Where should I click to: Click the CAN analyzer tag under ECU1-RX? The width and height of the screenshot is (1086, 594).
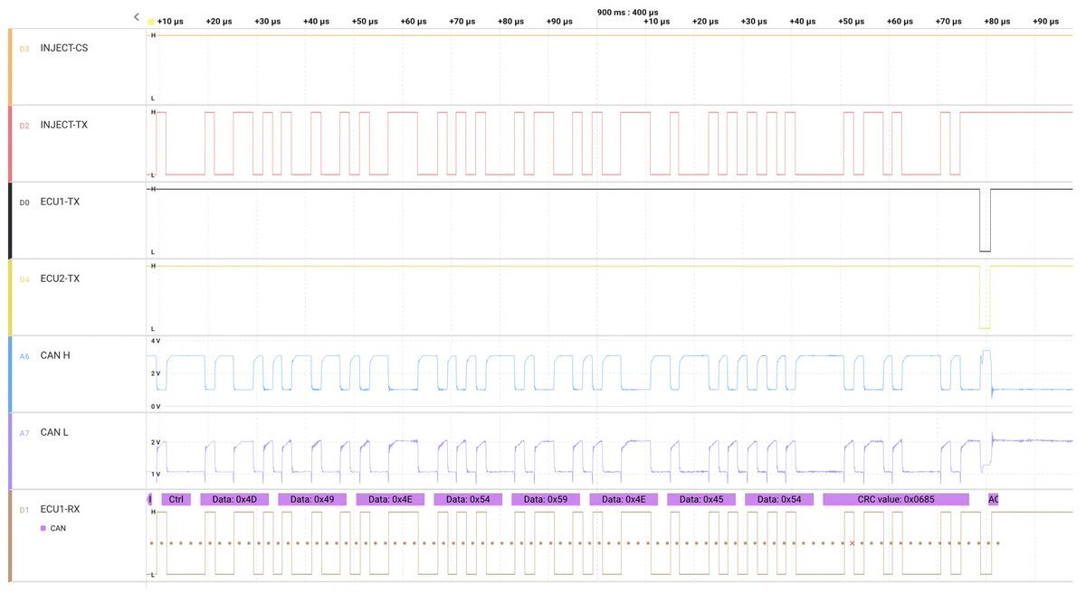click(52, 528)
